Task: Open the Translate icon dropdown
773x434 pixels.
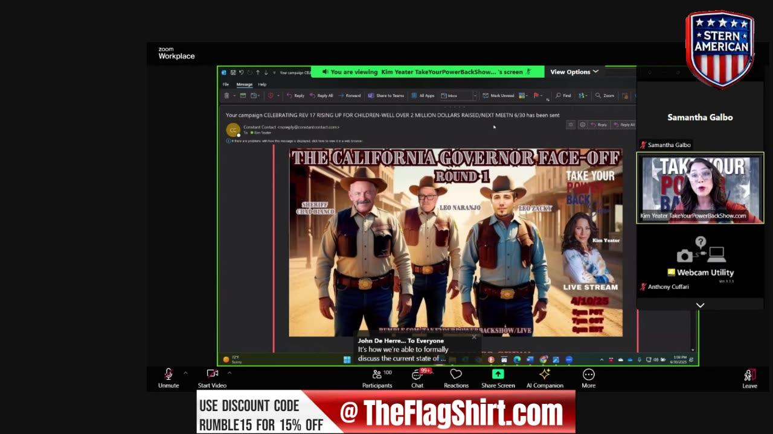Action: [582, 95]
